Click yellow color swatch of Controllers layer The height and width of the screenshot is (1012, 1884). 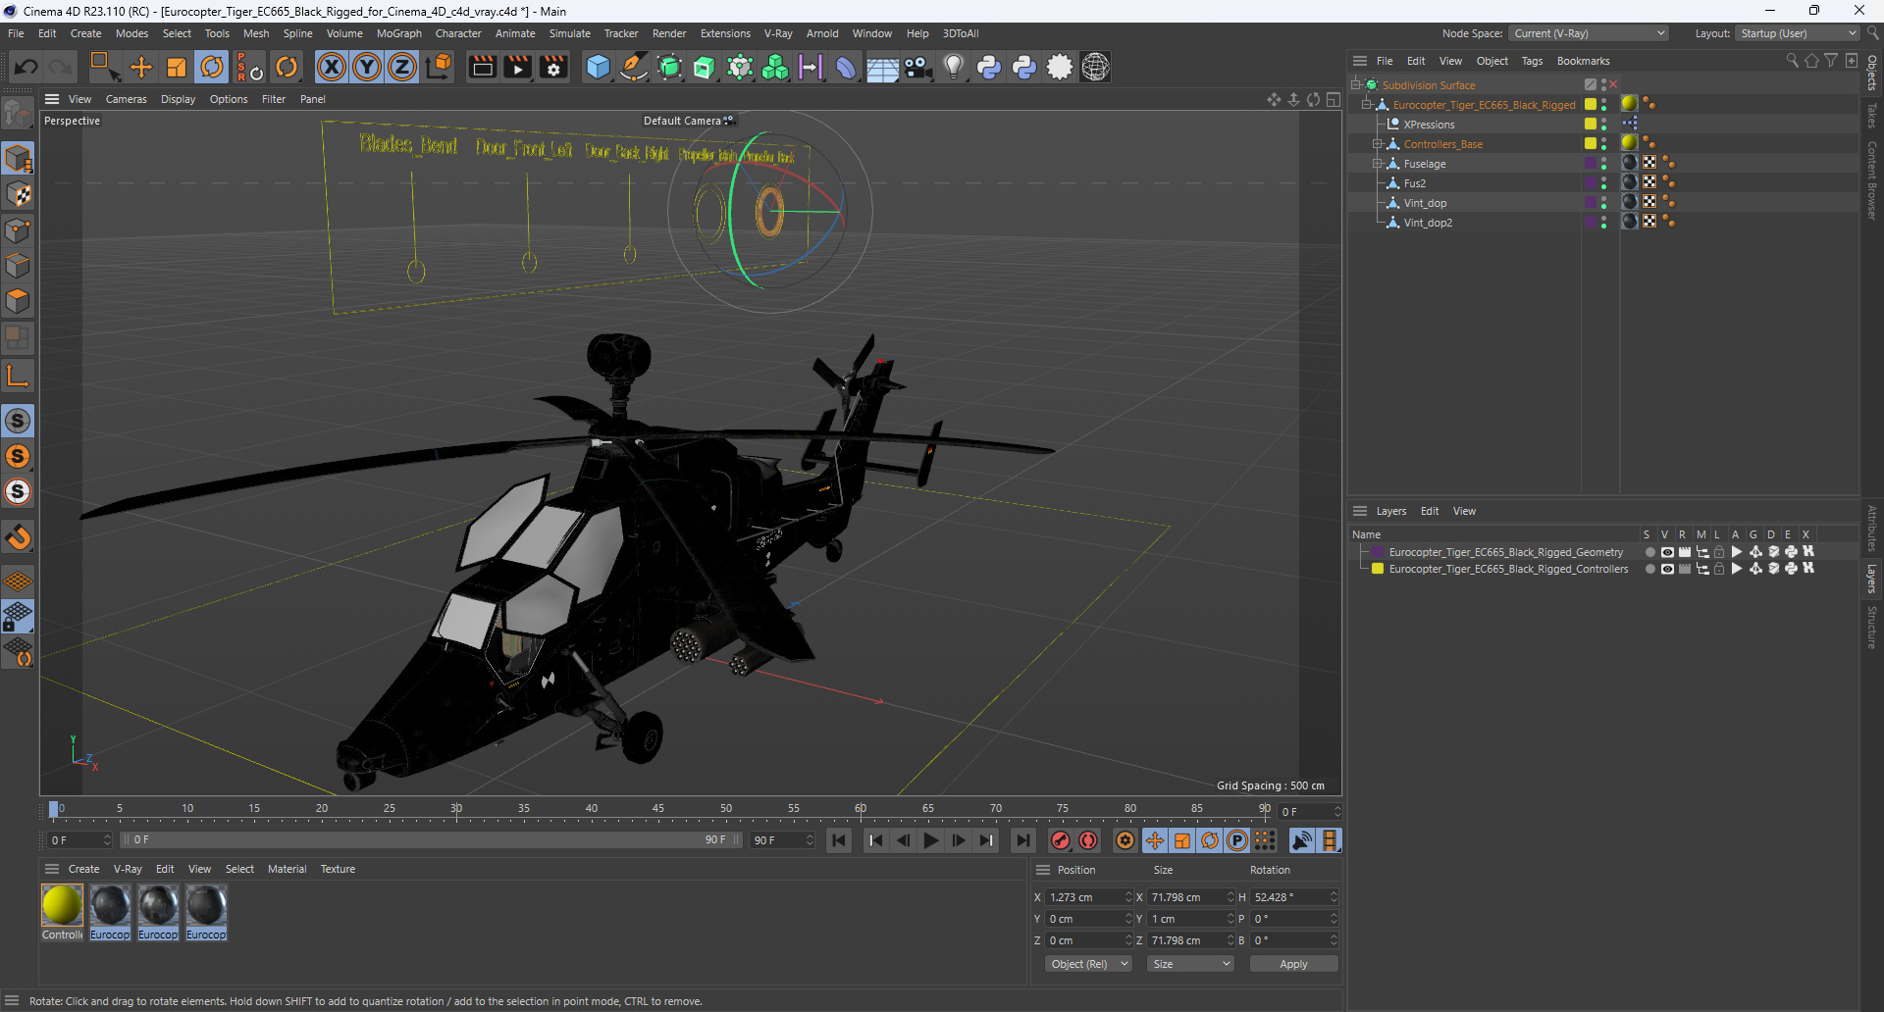coord(1378,569)
